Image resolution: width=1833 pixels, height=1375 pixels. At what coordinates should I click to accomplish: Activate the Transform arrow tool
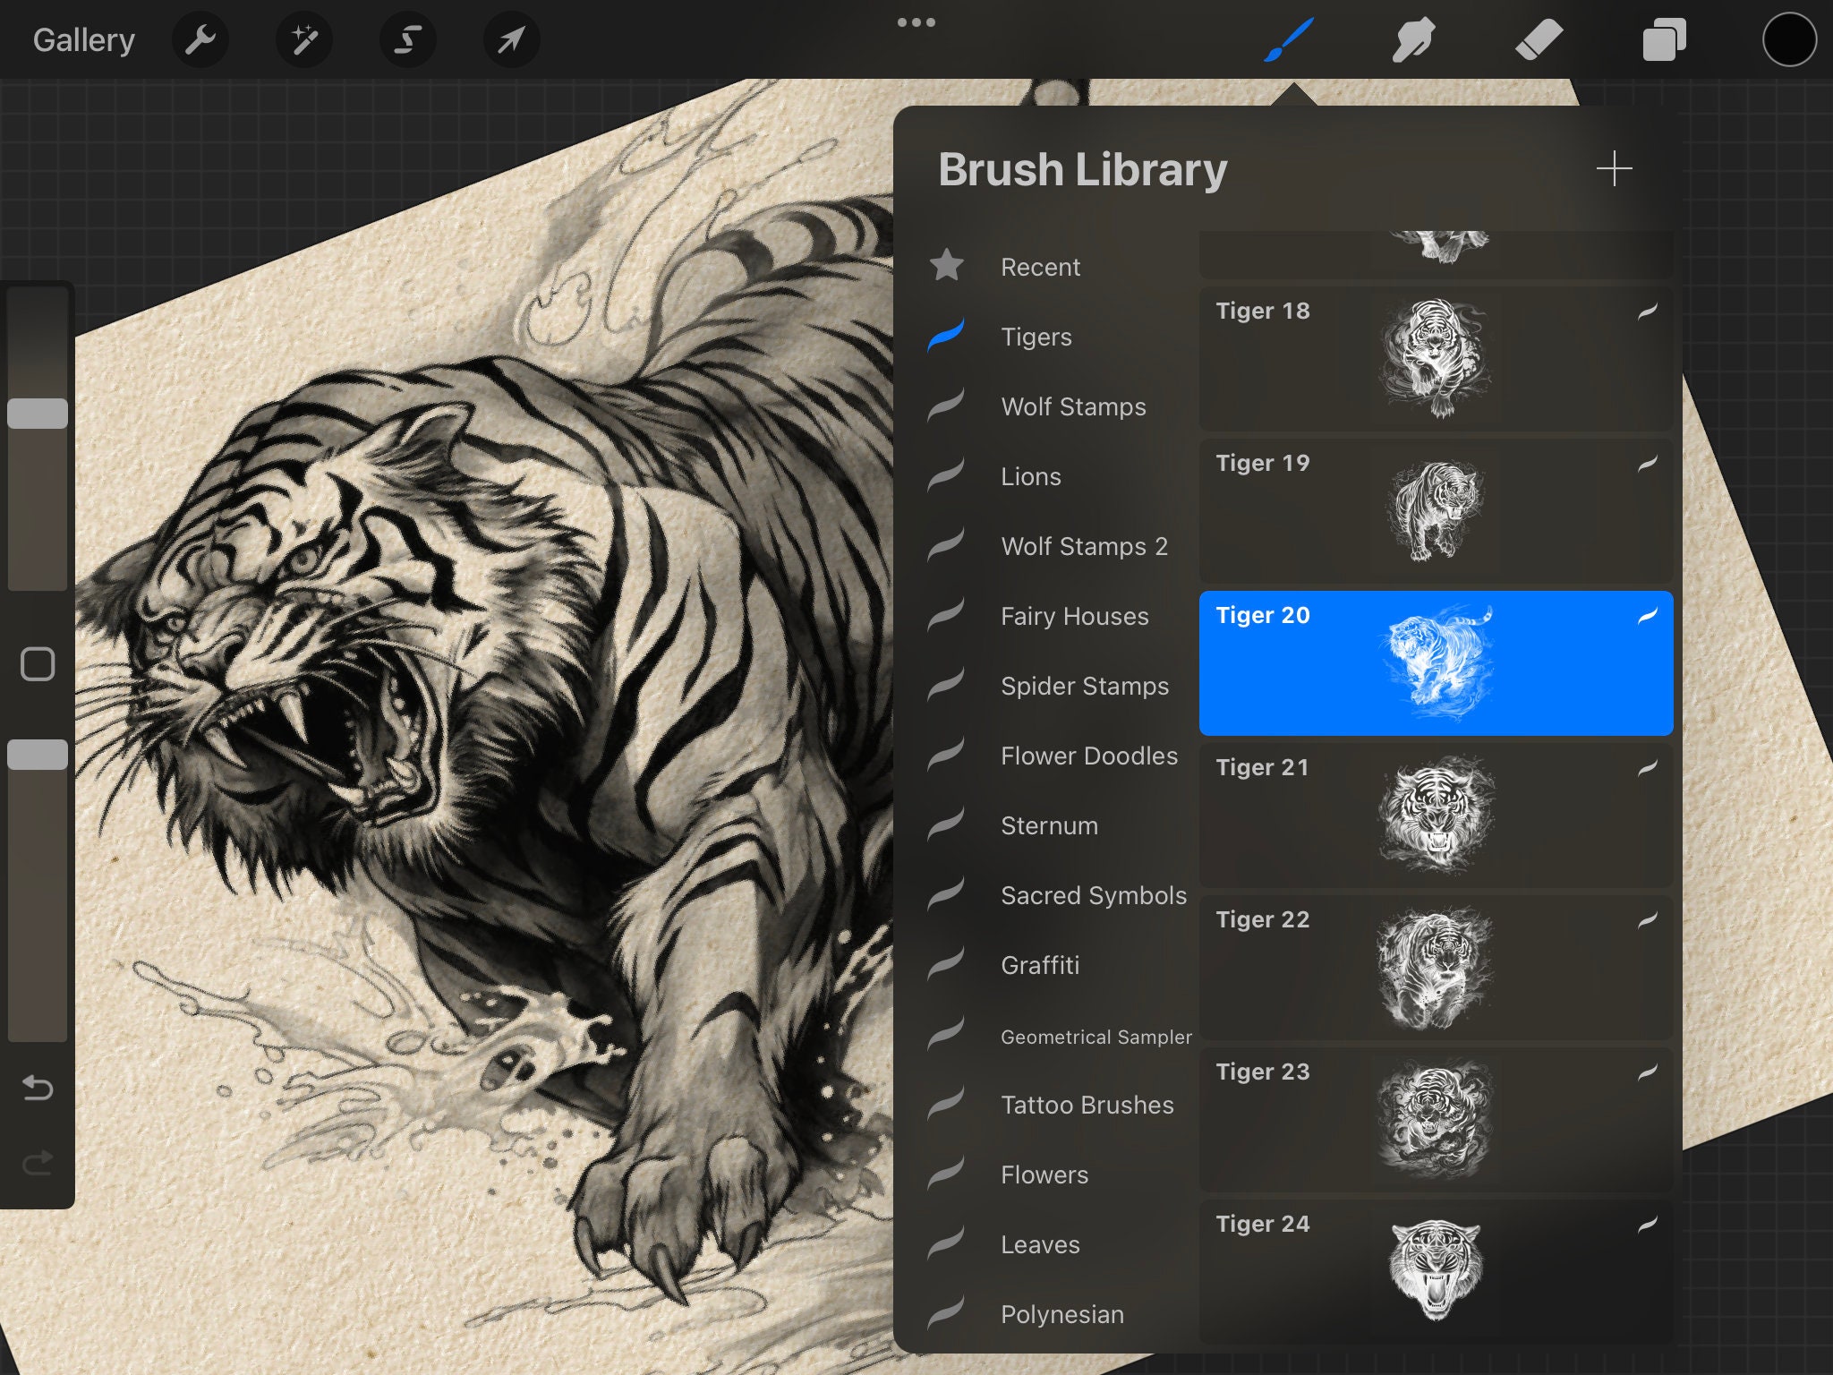click(511, 40)
